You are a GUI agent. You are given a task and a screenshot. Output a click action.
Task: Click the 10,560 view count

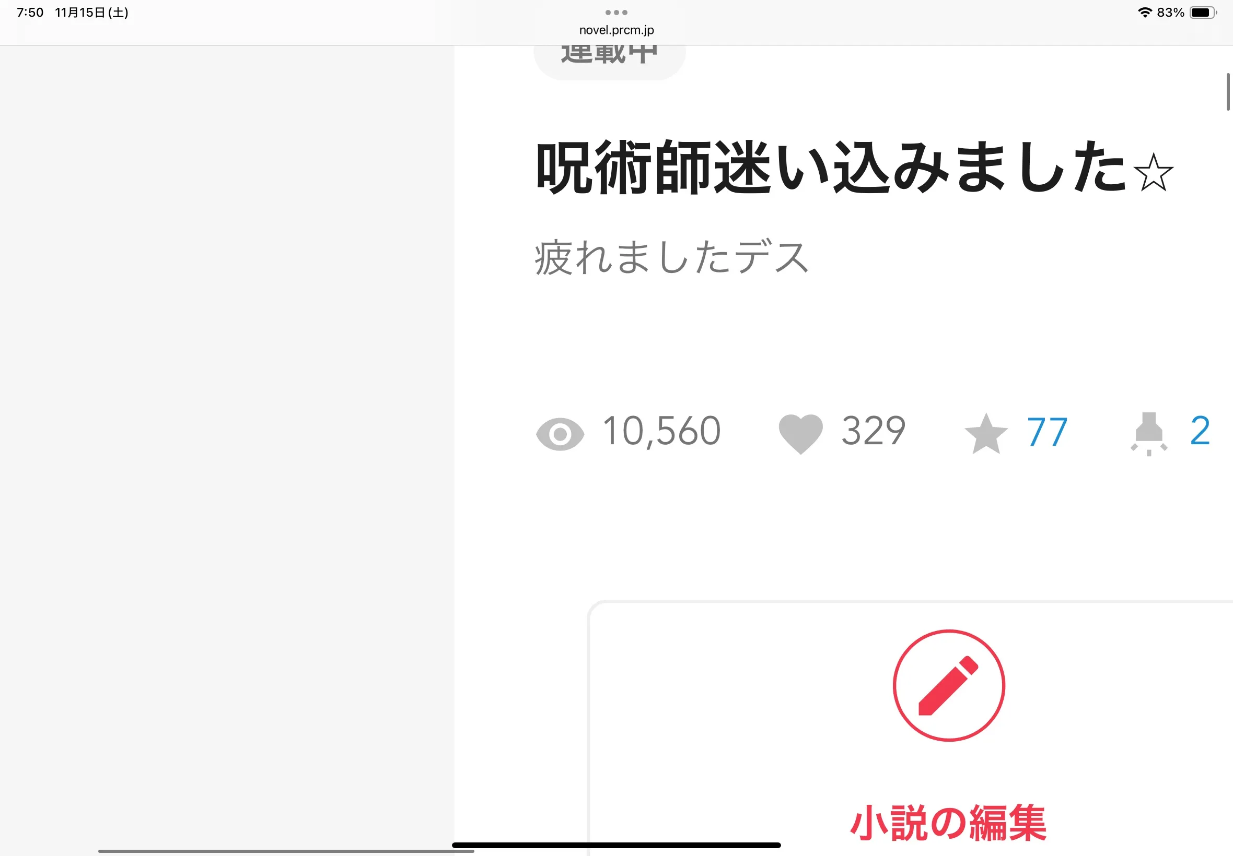(661, 431)
